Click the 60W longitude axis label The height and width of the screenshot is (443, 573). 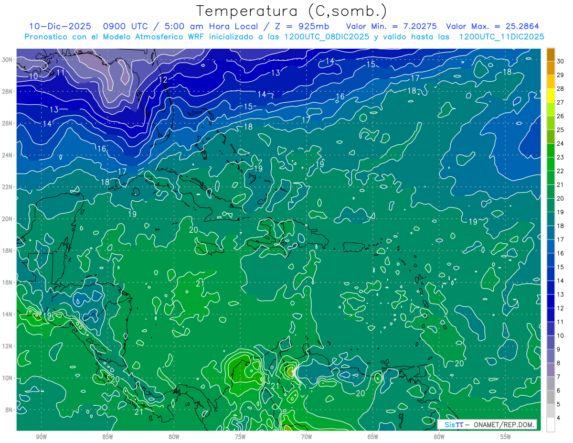click(439, 437)
